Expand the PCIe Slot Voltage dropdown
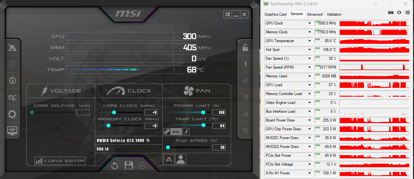Screen dimensions: 414x179 pyautogui.click(x=309, y=164)
